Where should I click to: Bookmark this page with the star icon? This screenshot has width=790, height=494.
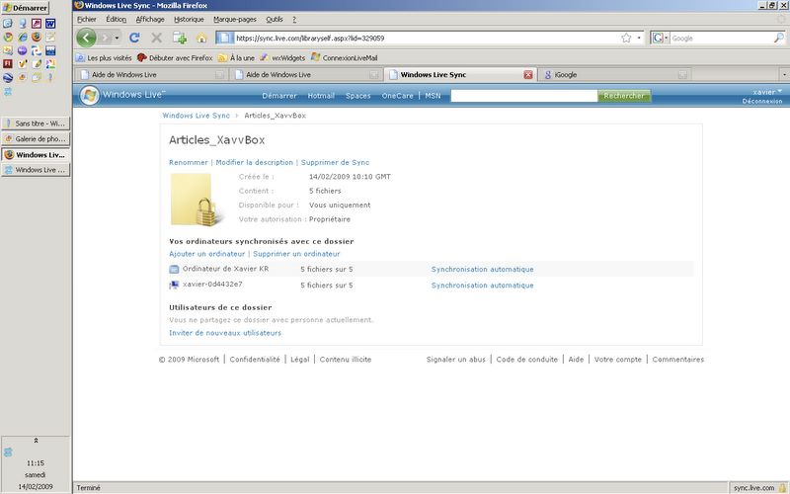(626, 38)
